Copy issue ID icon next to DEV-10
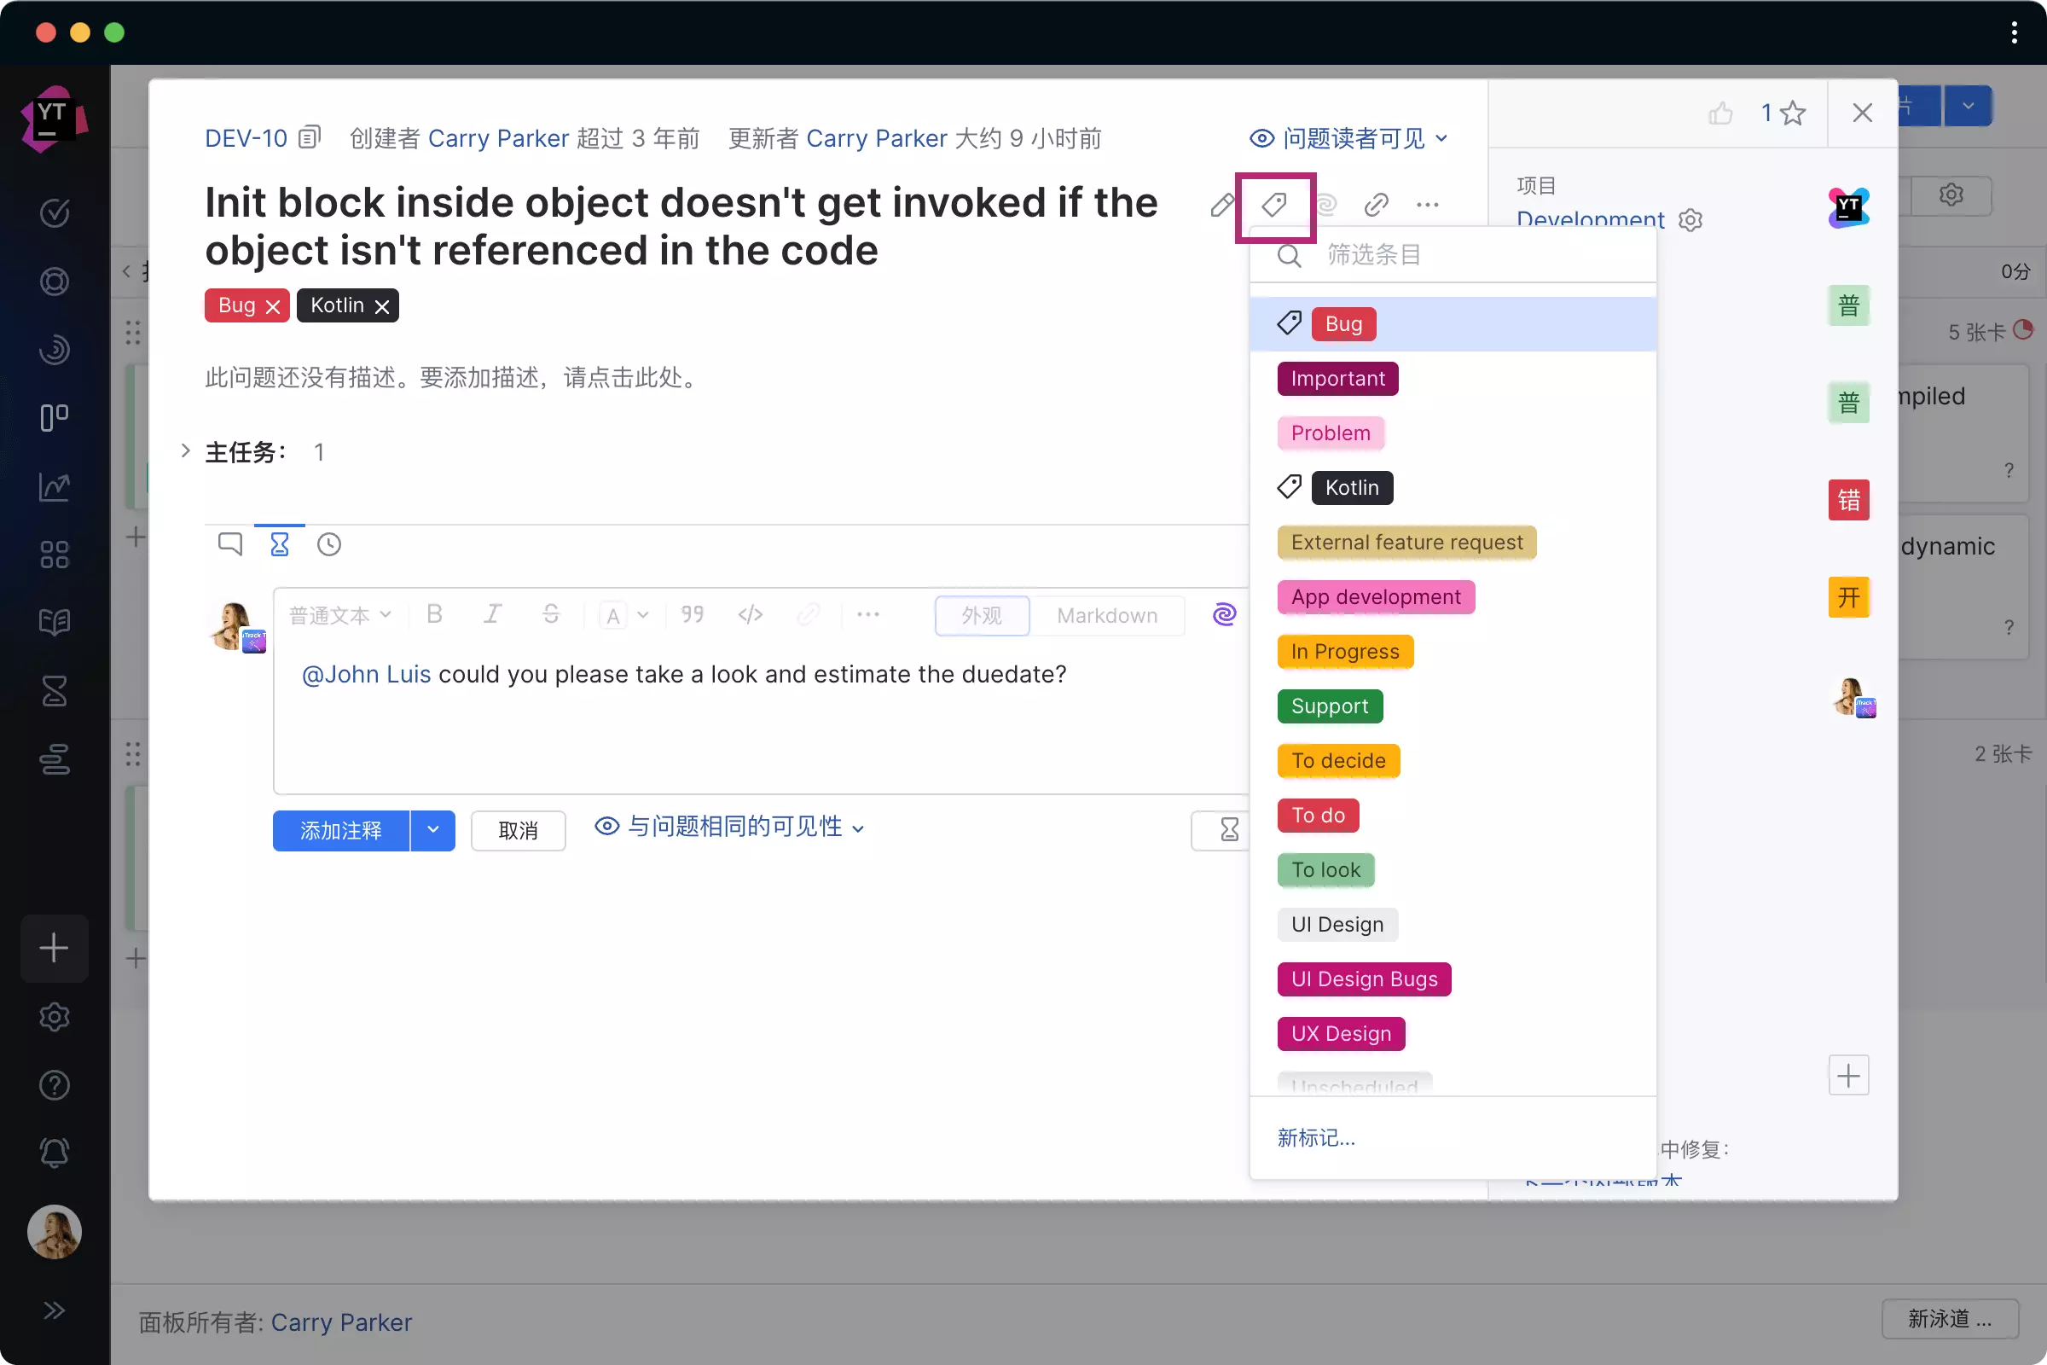The image size is (2047, 1365). click(x=309, y=137)
